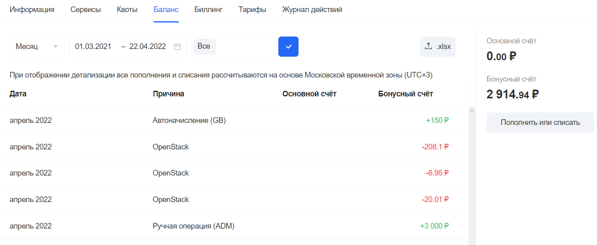Click the main account balance 0.00 ₽
597x245 pixels.
[x=502, y=56]
